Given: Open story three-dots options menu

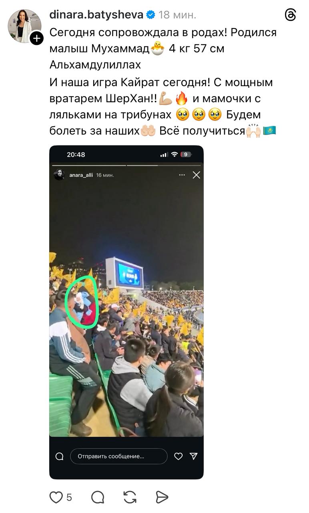Looking at the screenshot, I should [x=182, y=175].
